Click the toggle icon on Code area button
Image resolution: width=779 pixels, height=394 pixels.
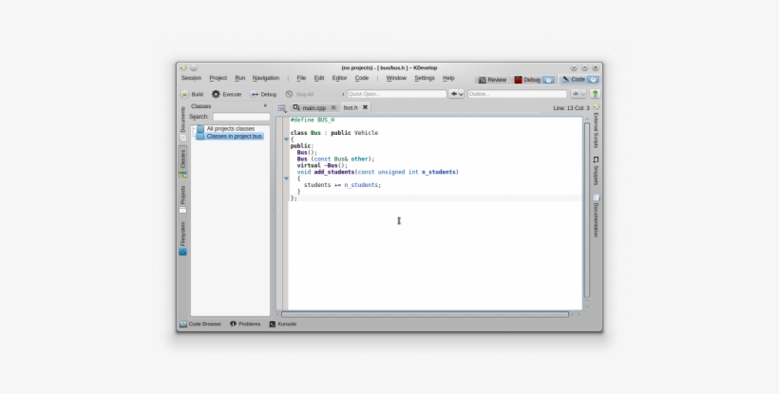pos(593,80)
